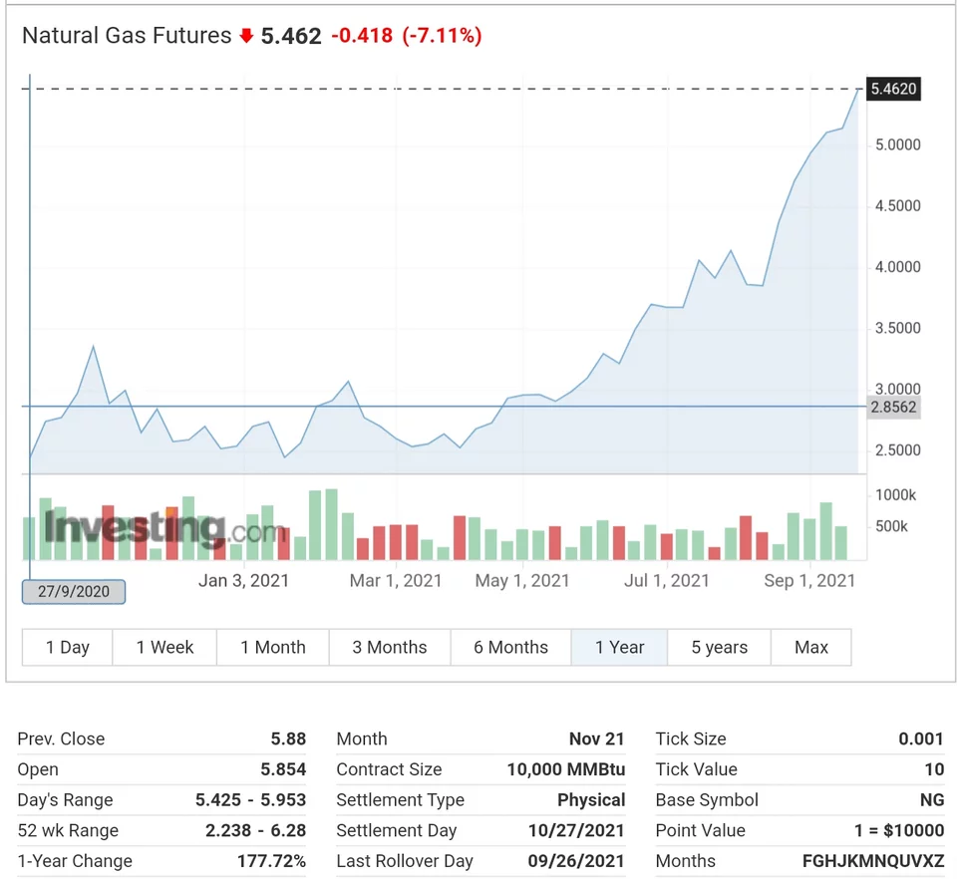Switch to 6 Months view

click(x=510, y=647)
